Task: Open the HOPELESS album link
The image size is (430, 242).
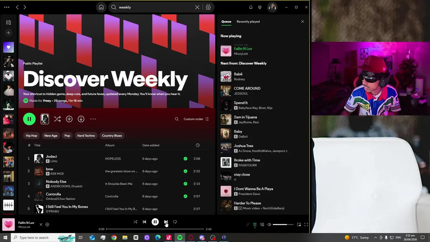Action: 113,159
